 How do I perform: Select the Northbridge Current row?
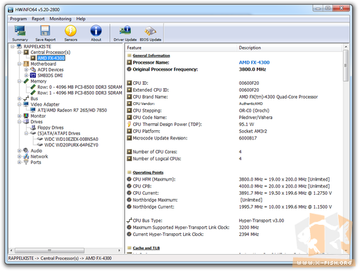pyautogui.click(x=233, y=207)
